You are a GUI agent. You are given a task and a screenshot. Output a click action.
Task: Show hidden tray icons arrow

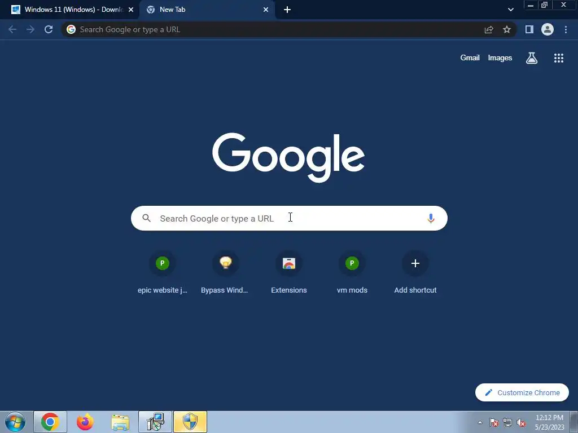tap(480, 422)
